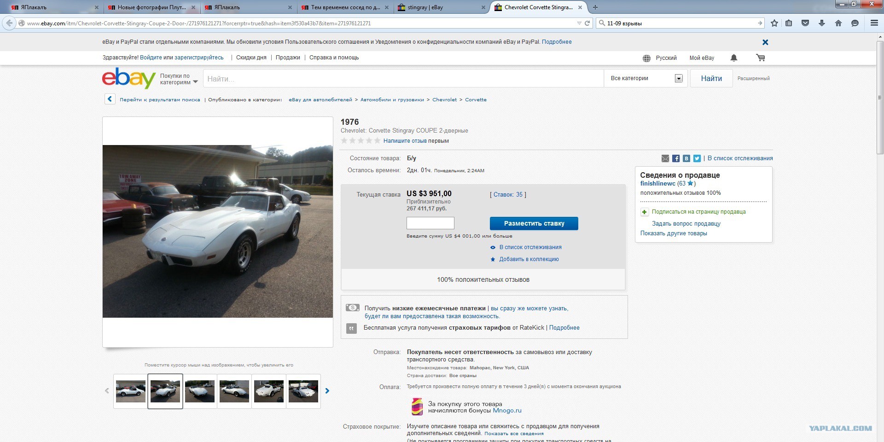The image size is (884, 442).
Task: Open Скидки дня in top menu
Action: [251, 58]
